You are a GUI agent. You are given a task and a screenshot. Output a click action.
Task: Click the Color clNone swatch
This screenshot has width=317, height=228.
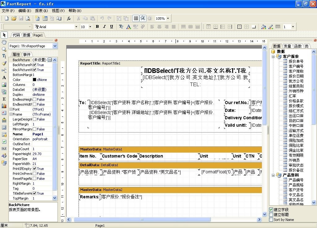pyautogui.click(x=34, y=80)
